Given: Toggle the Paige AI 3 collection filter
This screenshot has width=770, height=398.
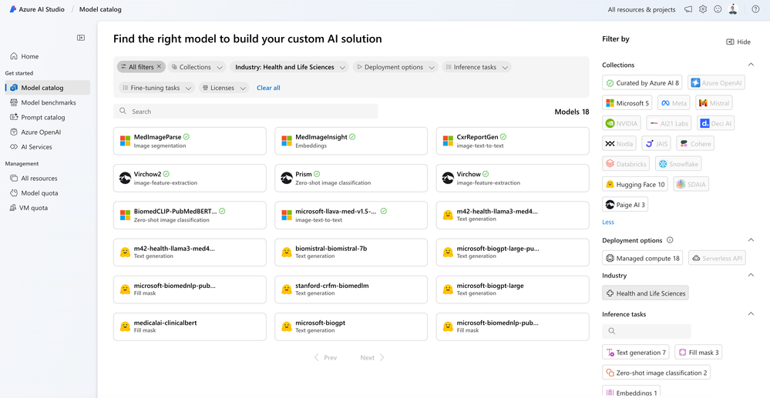Looking at the screenshot, I should point(625,205).
